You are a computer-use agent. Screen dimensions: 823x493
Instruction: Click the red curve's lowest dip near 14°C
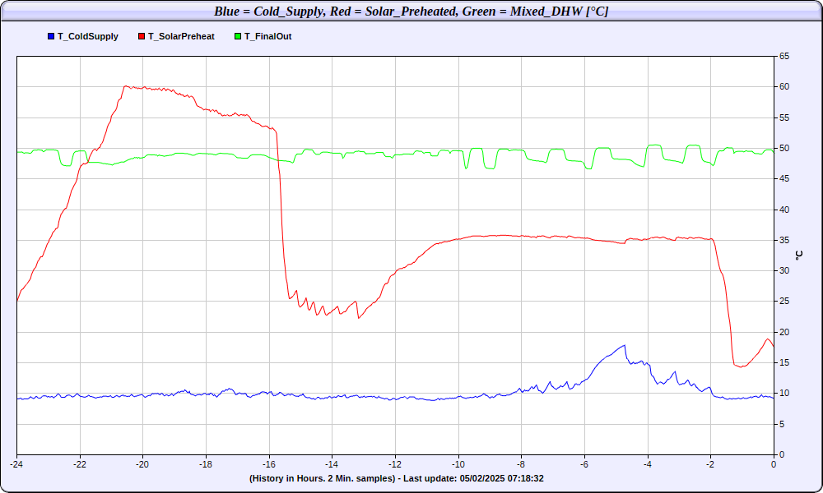(x=742, y=366)
